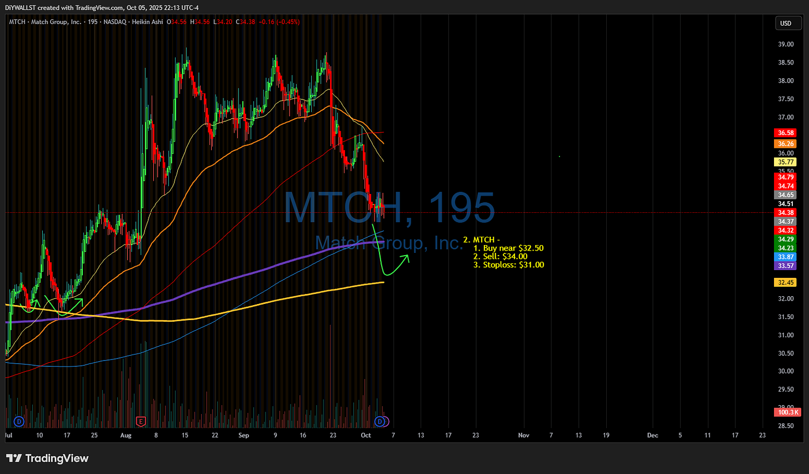Click the dividend D marker near October 6
The width and height of the screenshot is (809, 474).
pyautogui.click(x=381, y=422)
